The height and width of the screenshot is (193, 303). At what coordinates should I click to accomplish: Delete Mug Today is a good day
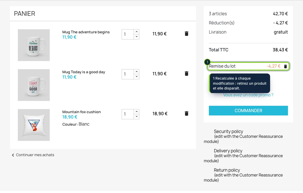186,73
